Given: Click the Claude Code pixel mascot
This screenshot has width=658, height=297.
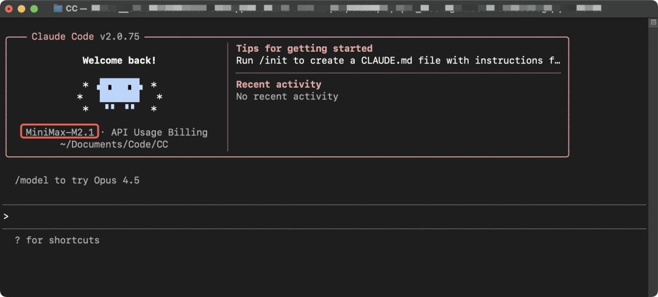Looking at the screenshot, I should [119, 92].
